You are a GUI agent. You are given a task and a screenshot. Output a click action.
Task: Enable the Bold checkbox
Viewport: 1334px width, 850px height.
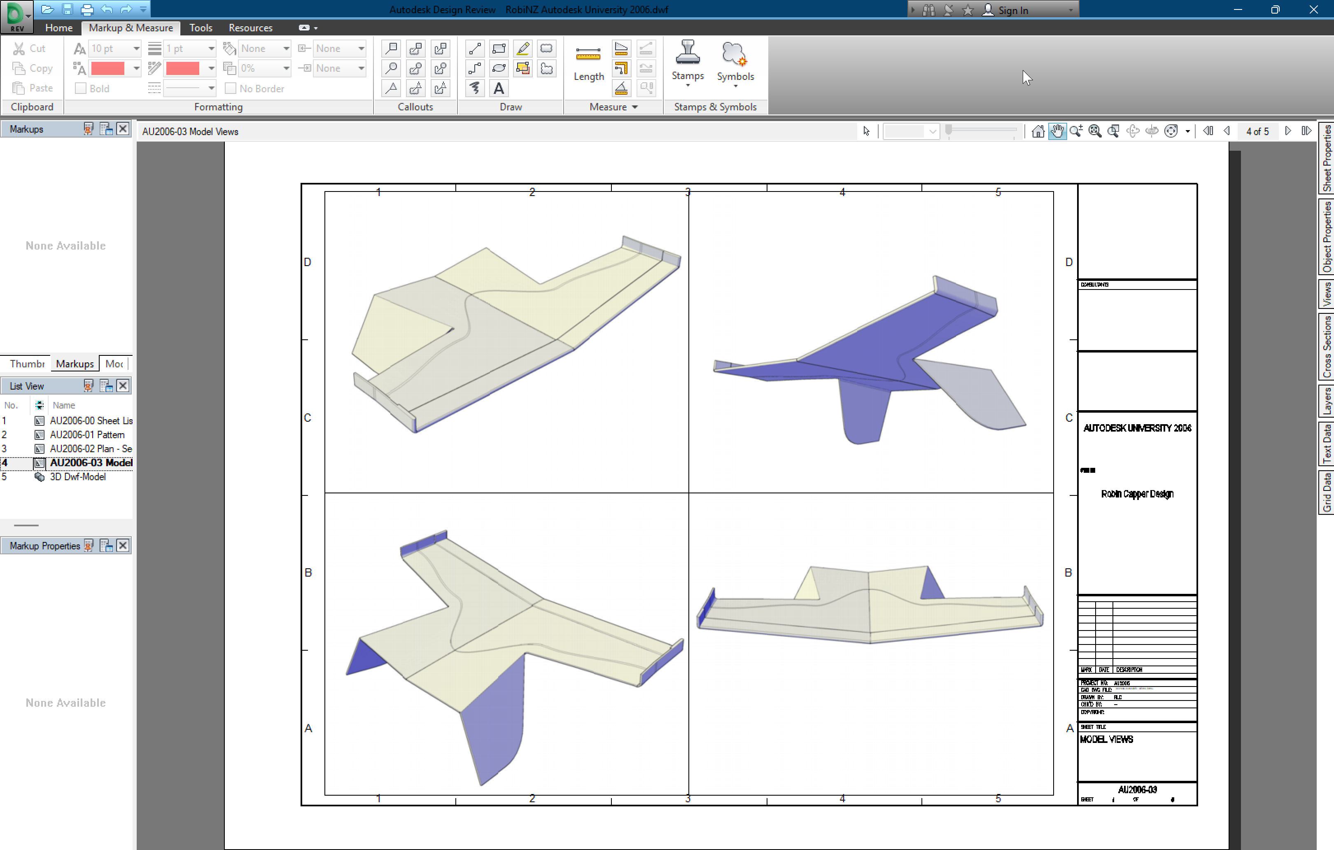(x=81, y=89)
